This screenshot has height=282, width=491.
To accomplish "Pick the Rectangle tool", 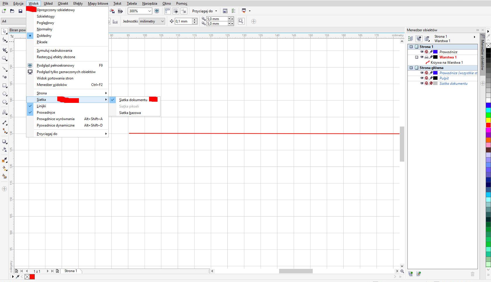I will [x=4, y=86].
